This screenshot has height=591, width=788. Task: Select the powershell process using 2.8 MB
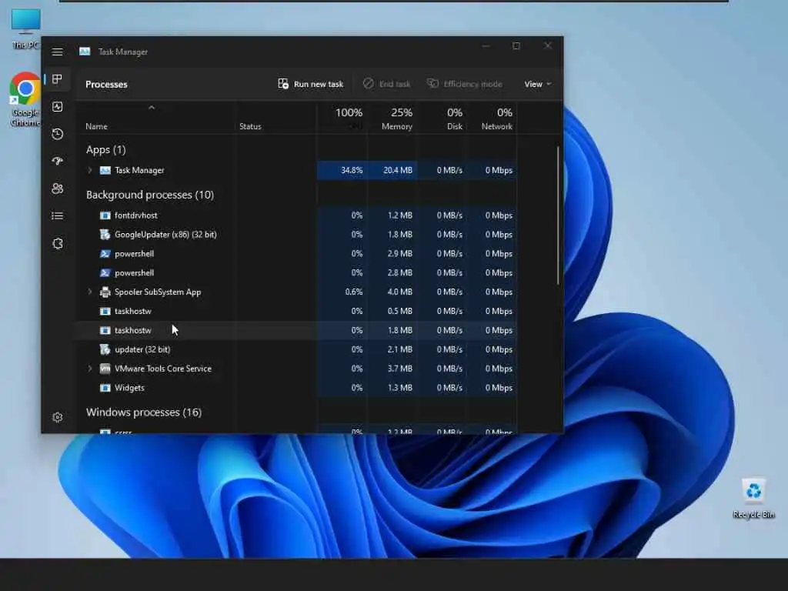296,273
